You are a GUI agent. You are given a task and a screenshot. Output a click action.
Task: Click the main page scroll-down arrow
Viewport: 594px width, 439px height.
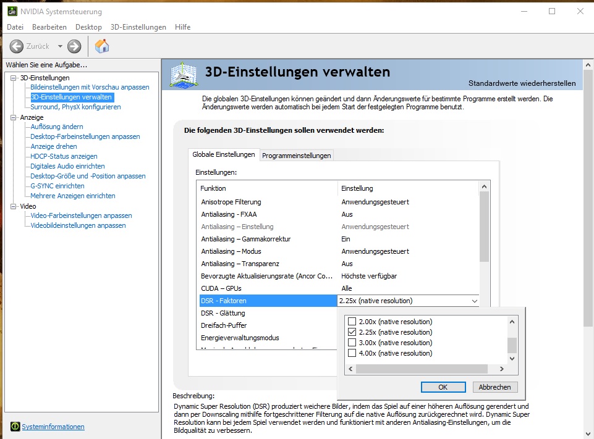click(588, 433)
